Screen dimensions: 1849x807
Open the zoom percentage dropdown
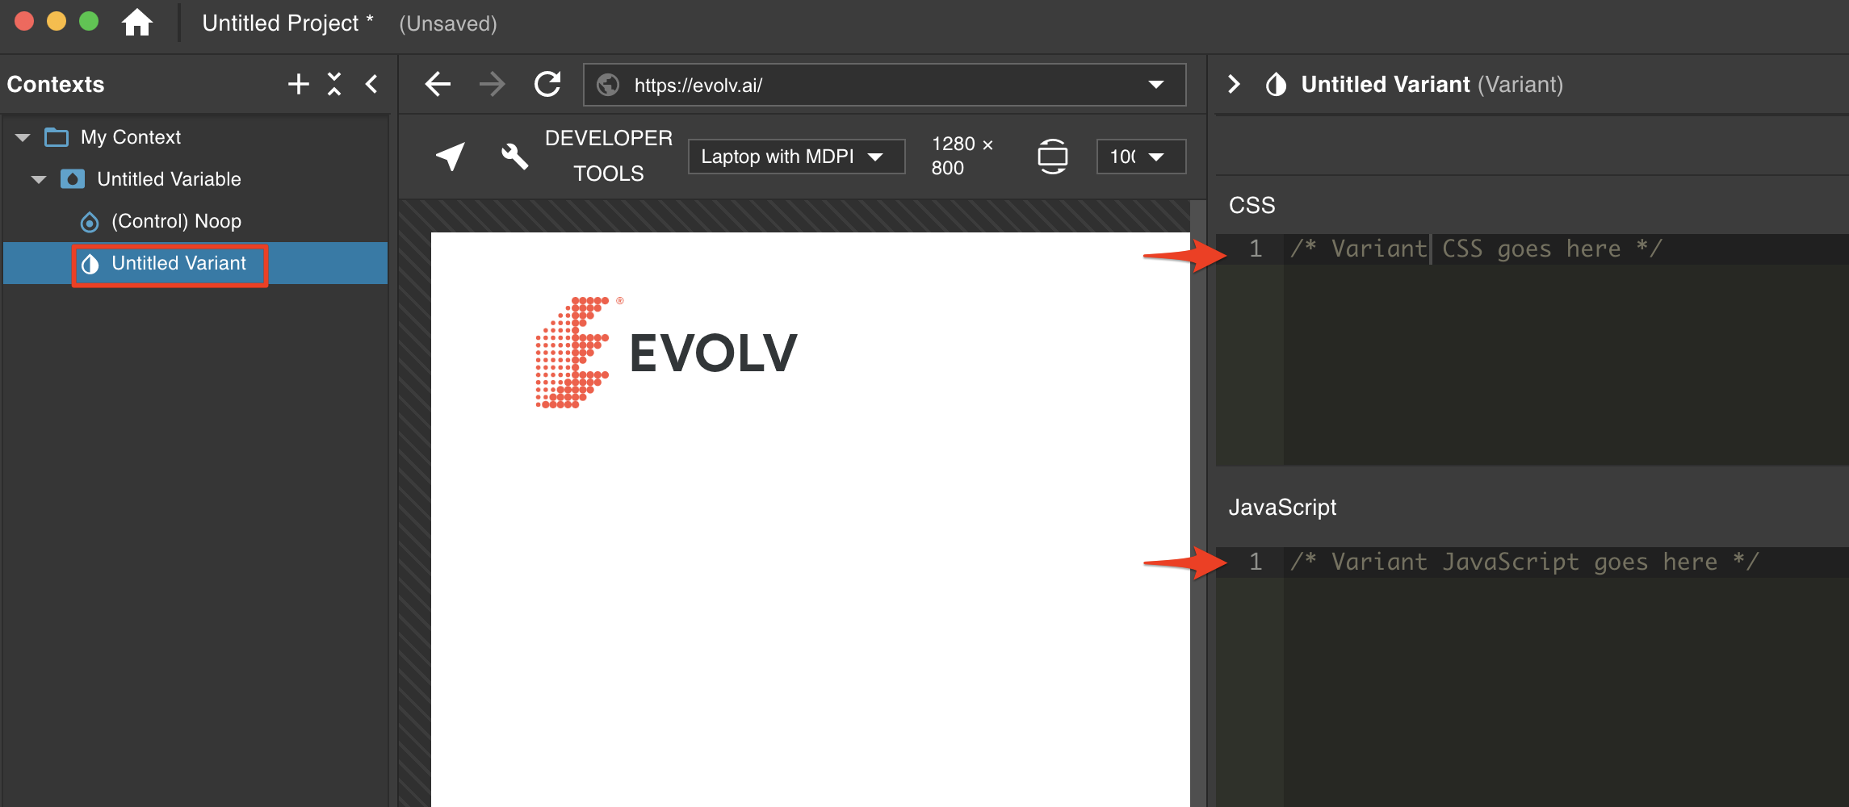(1140, 156)
